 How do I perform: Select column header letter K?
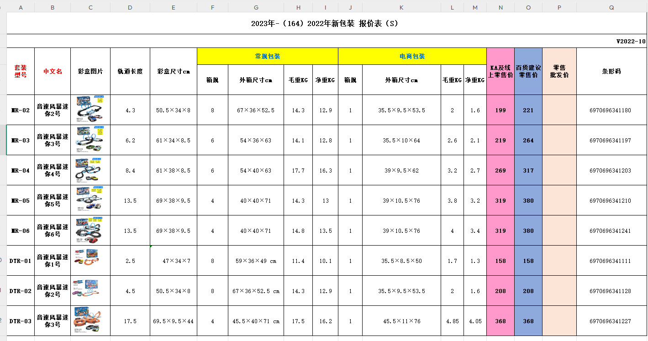tap(401, 7)
